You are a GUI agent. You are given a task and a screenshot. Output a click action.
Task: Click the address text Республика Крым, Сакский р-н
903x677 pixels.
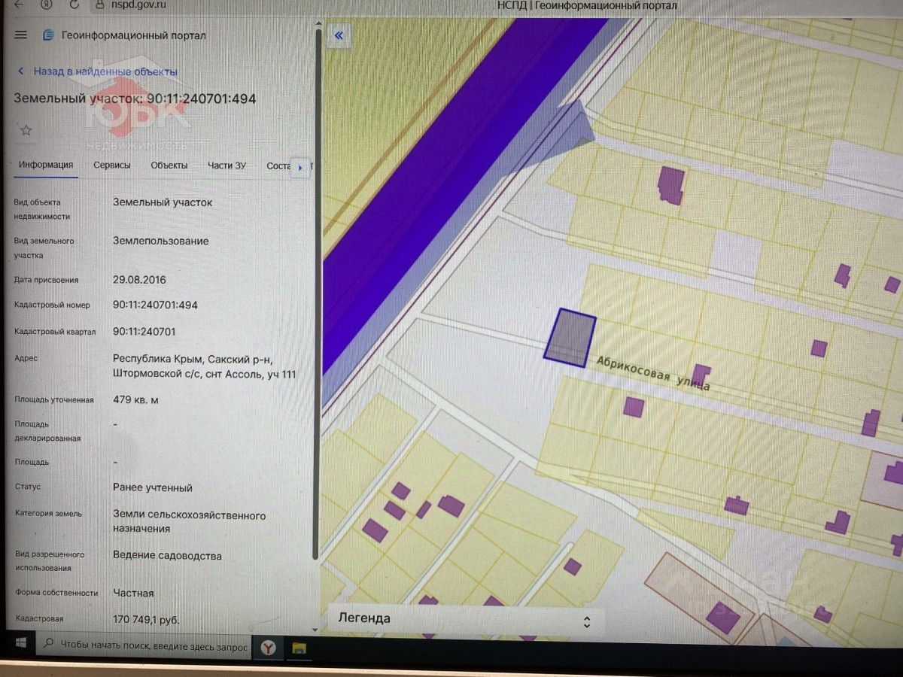(x=193, y=359)
